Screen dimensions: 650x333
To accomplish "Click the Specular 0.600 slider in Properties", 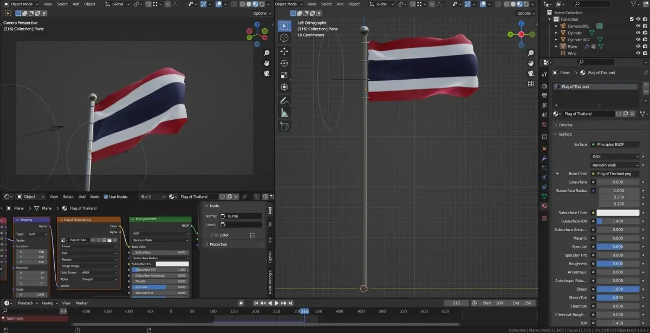I will (618, 247).
